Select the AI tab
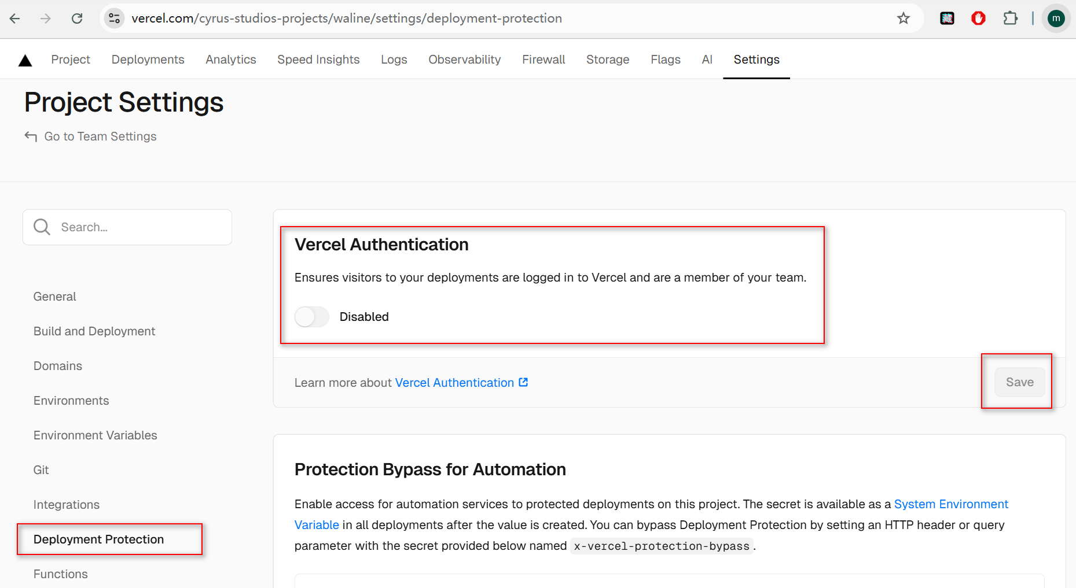The height and width of the screenshot is (588, 1076). 707,60
